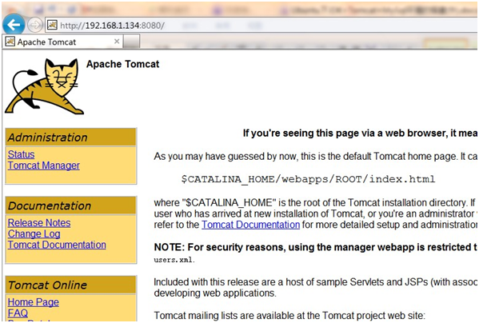Open the FAQ link
The image size is (479, 323).
(18, 313)
